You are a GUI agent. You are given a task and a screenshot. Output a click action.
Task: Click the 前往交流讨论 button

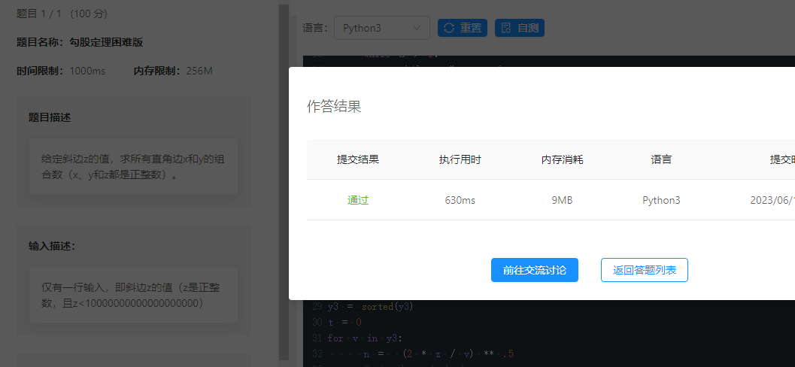(535, 270)
